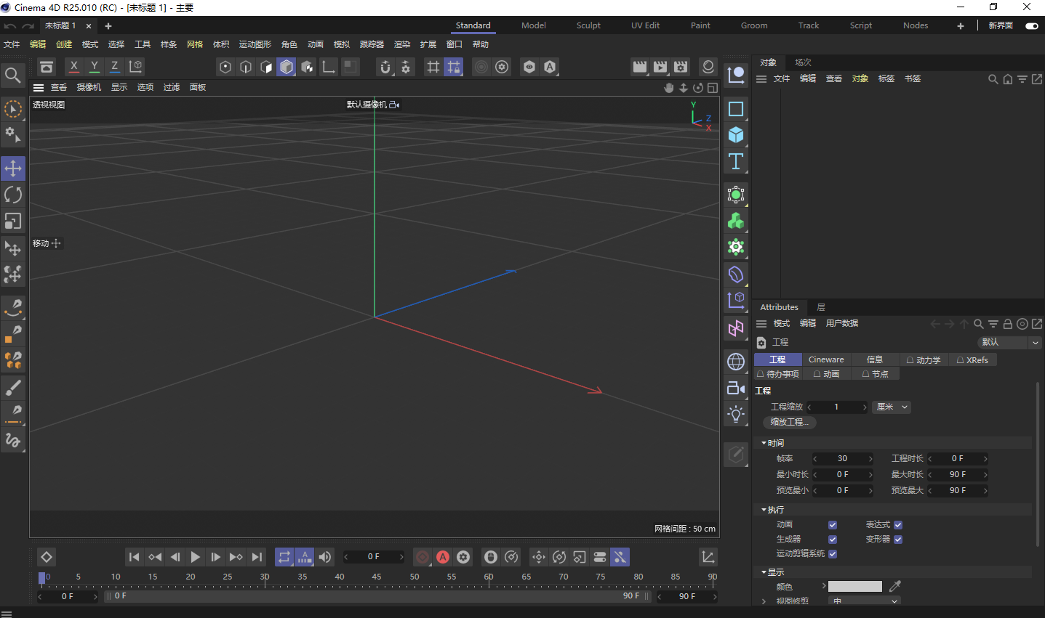
Task: Select the Move tool in left toolbar
Action: (x=13, y=168)
